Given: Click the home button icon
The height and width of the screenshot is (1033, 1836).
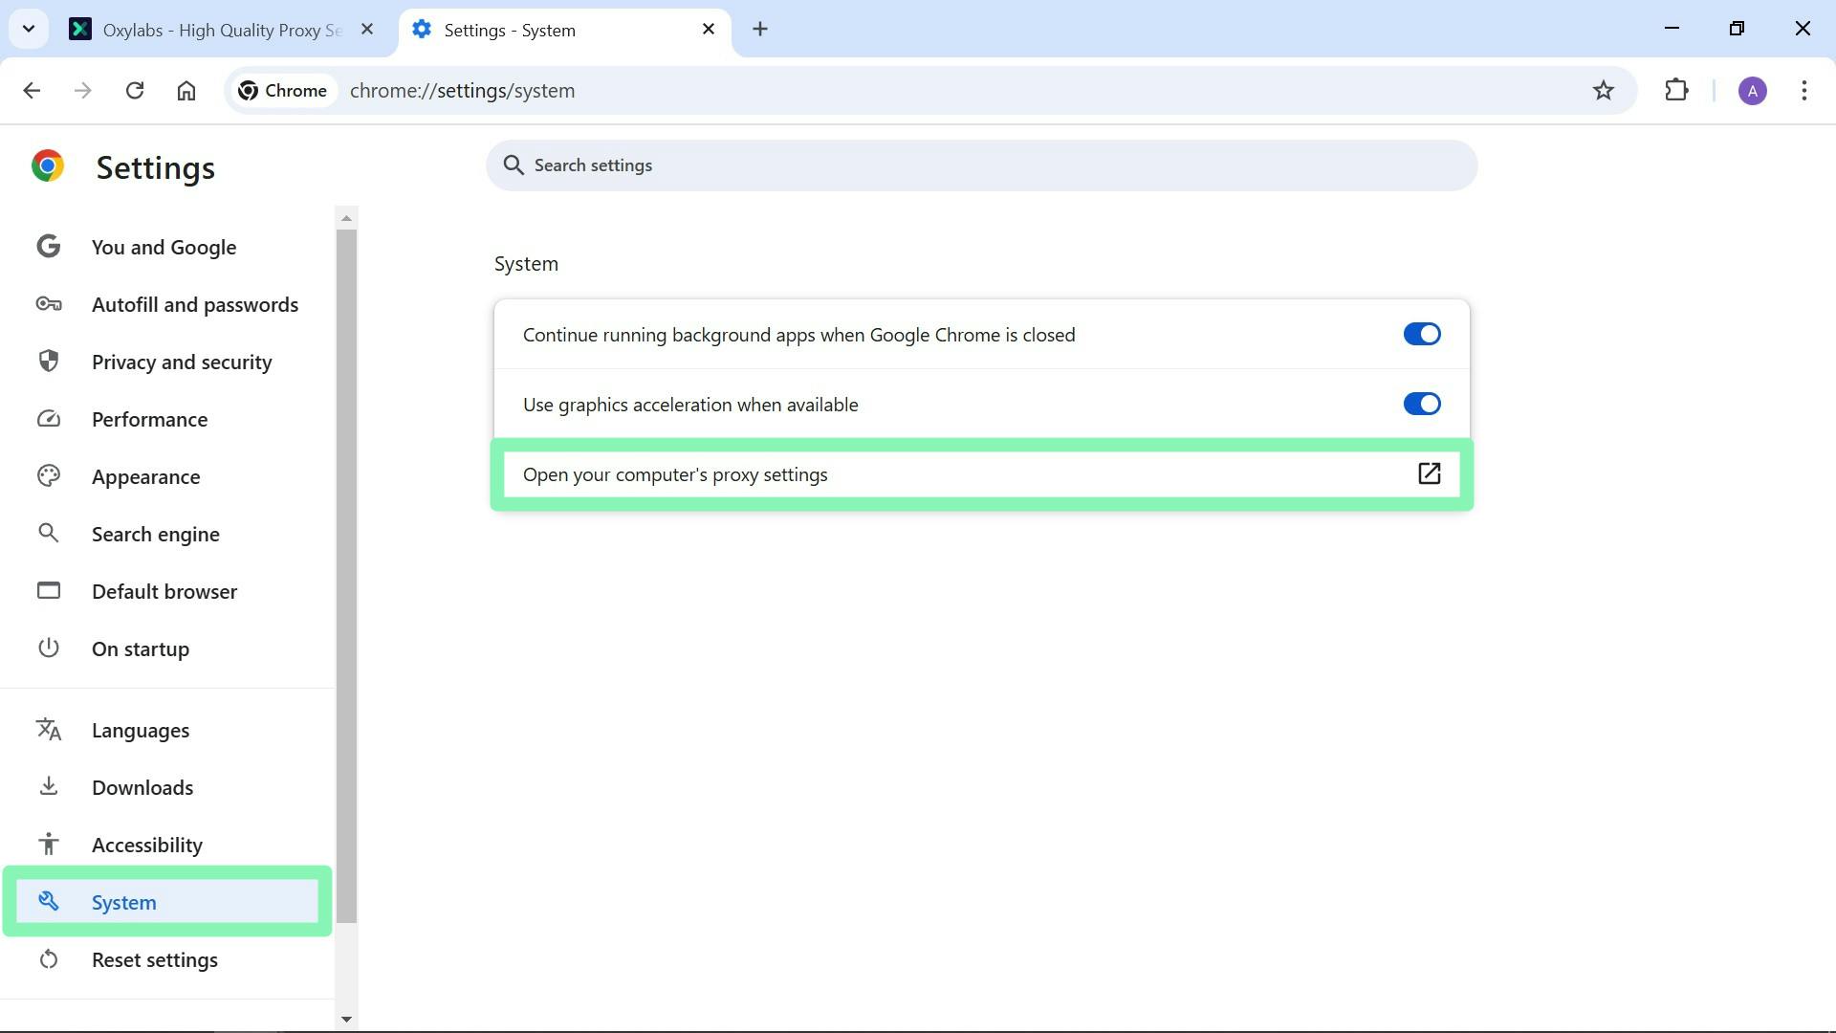Looking at the screenshot, I should (186, 91).
